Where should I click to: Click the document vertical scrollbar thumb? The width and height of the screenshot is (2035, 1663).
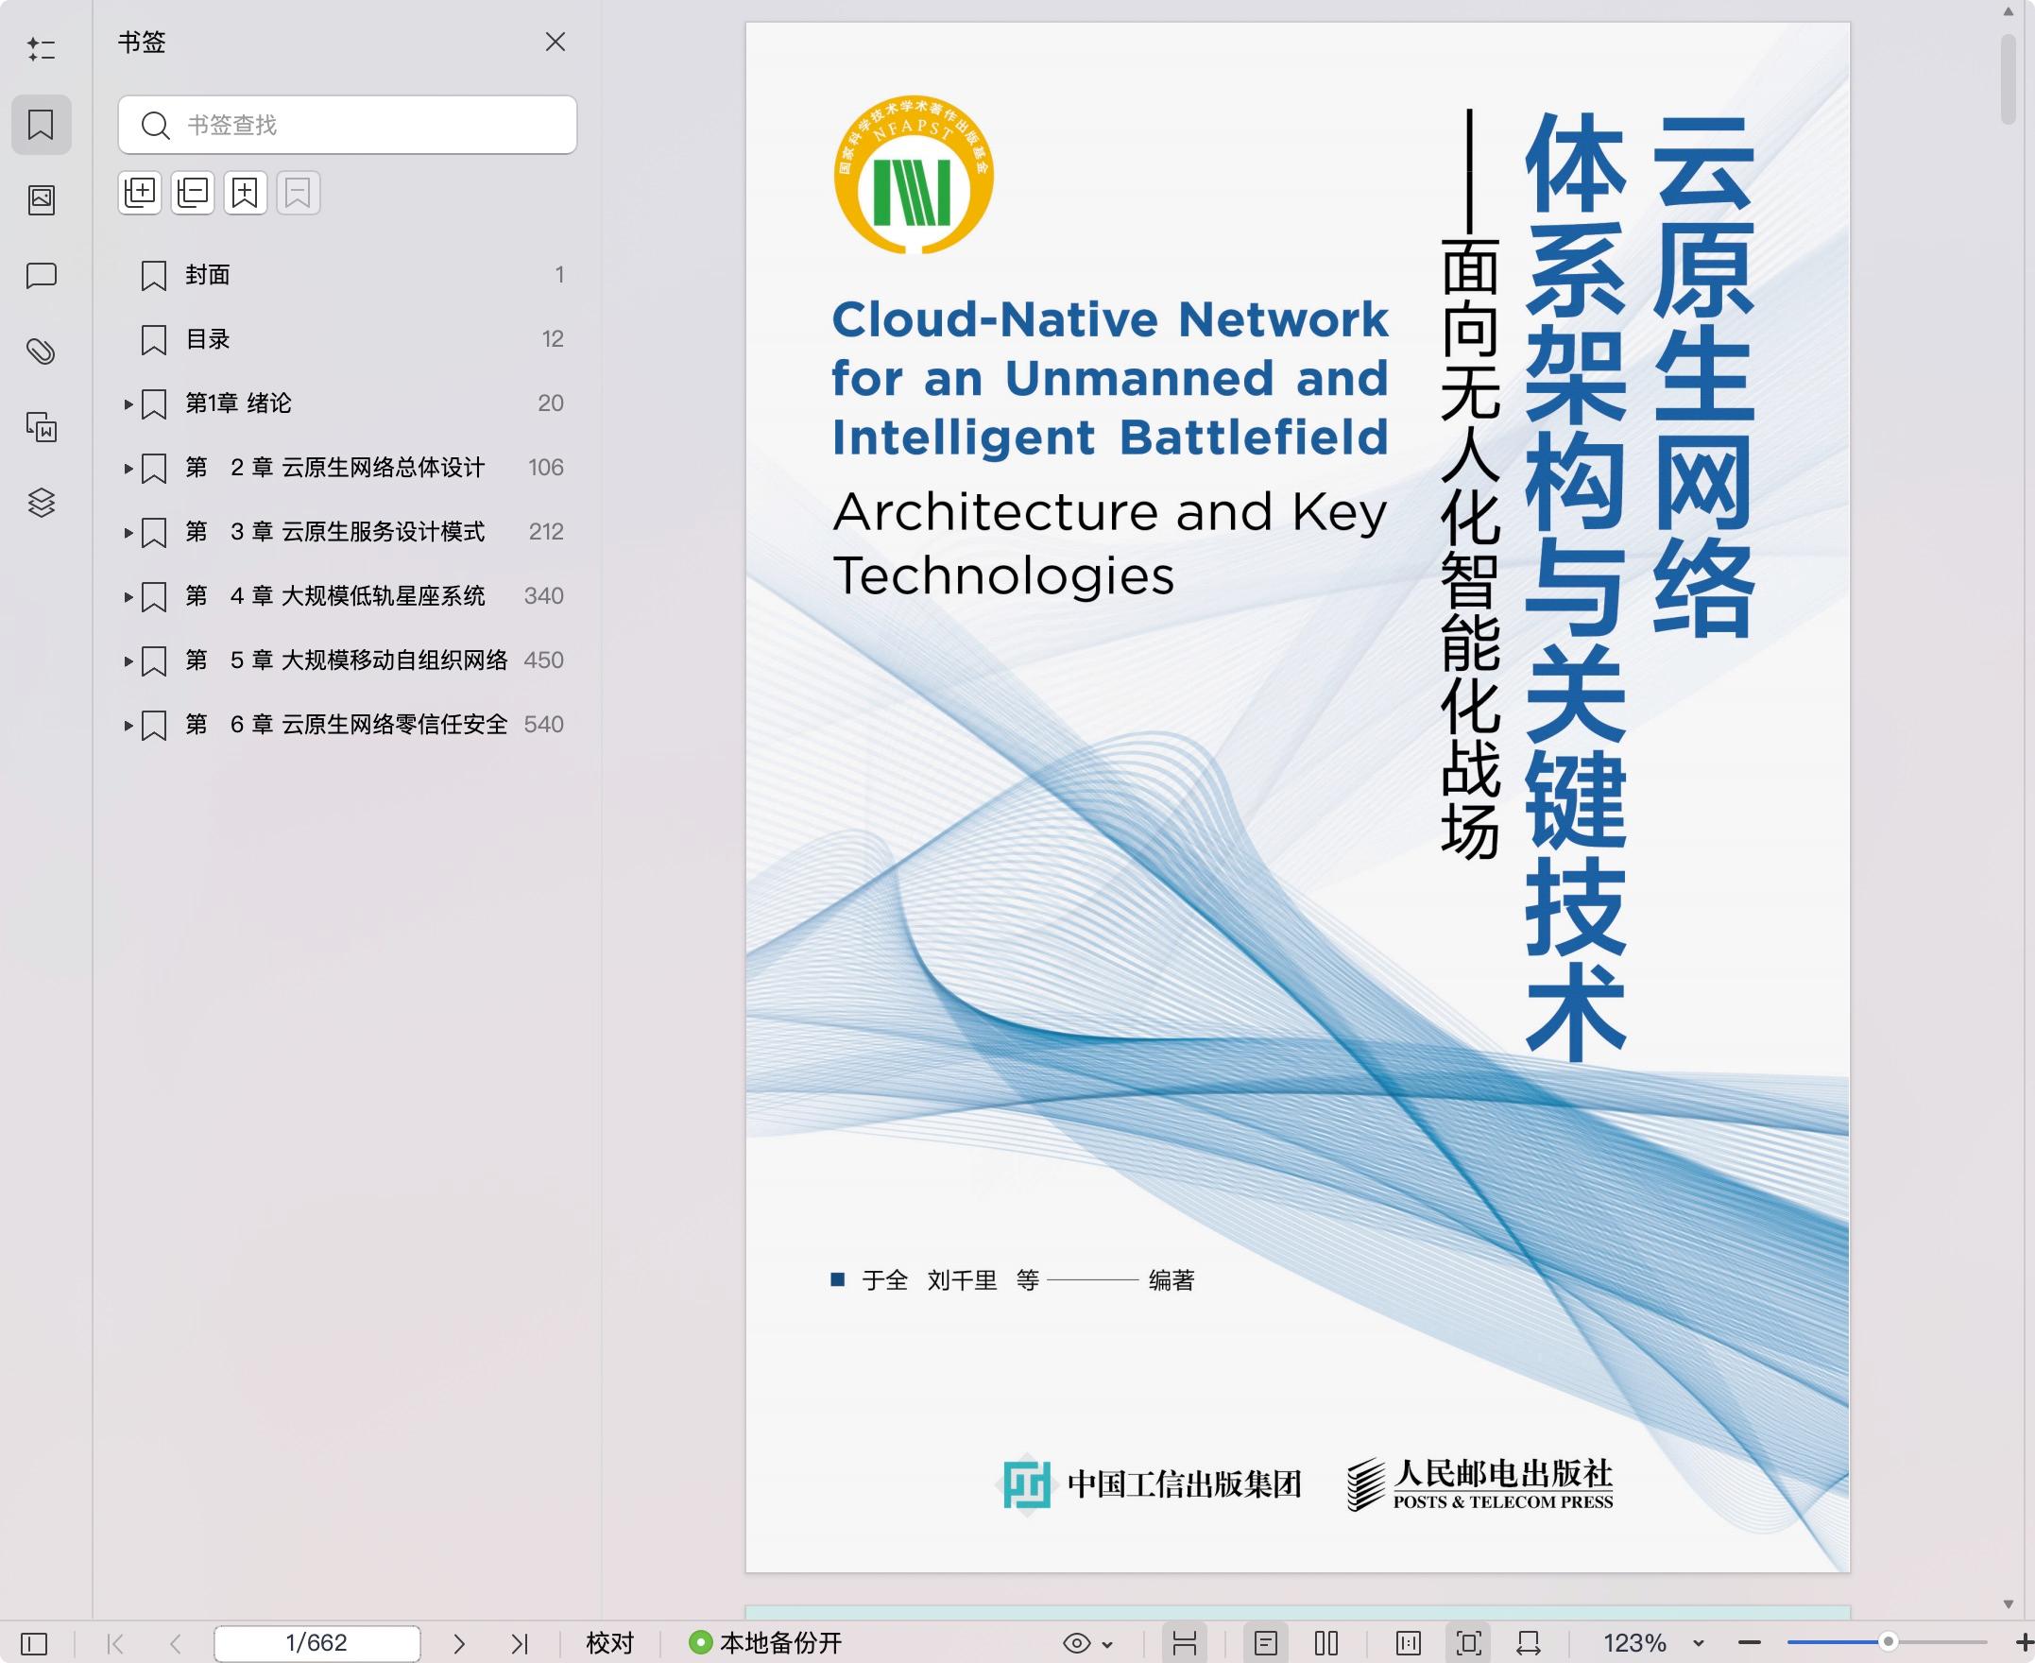pyautogui.click(x=2009, y=80)
